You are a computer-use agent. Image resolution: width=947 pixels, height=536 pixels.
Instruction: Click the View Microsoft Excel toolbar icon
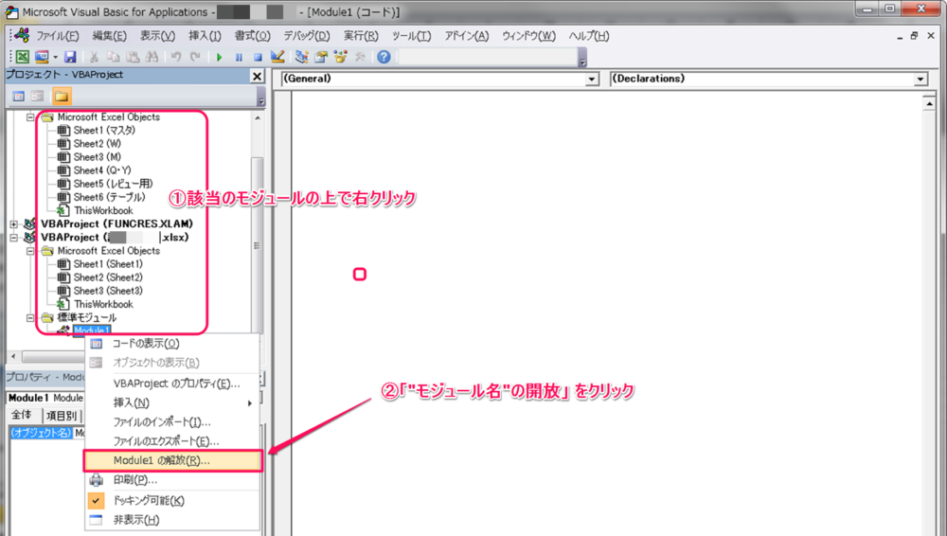click(x=21, y=57)
